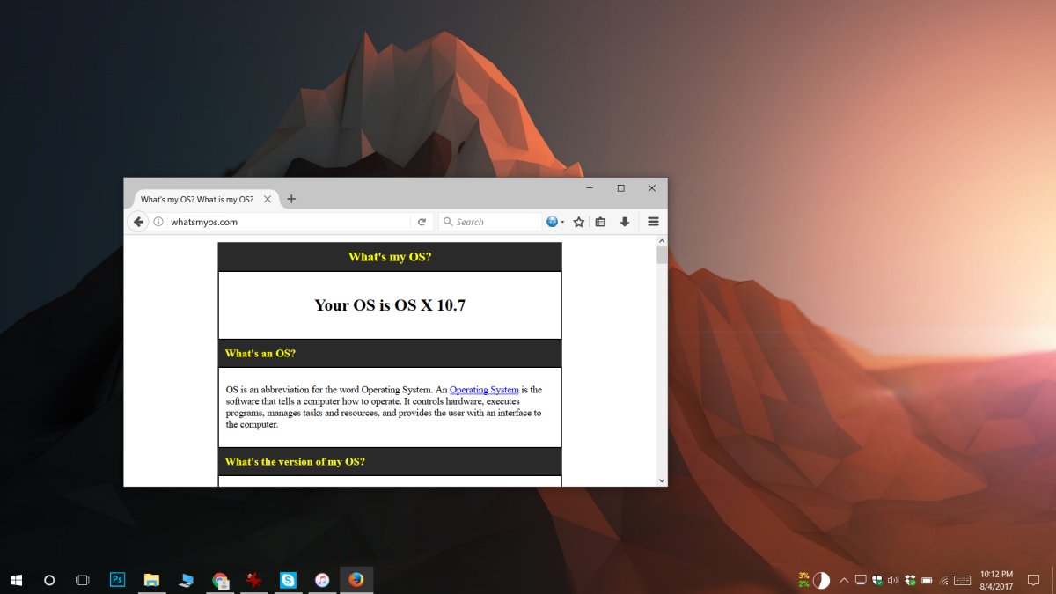Maximize the Firefox window
This screenshot has width=1056, height=594.
click(x=620, y=188)
